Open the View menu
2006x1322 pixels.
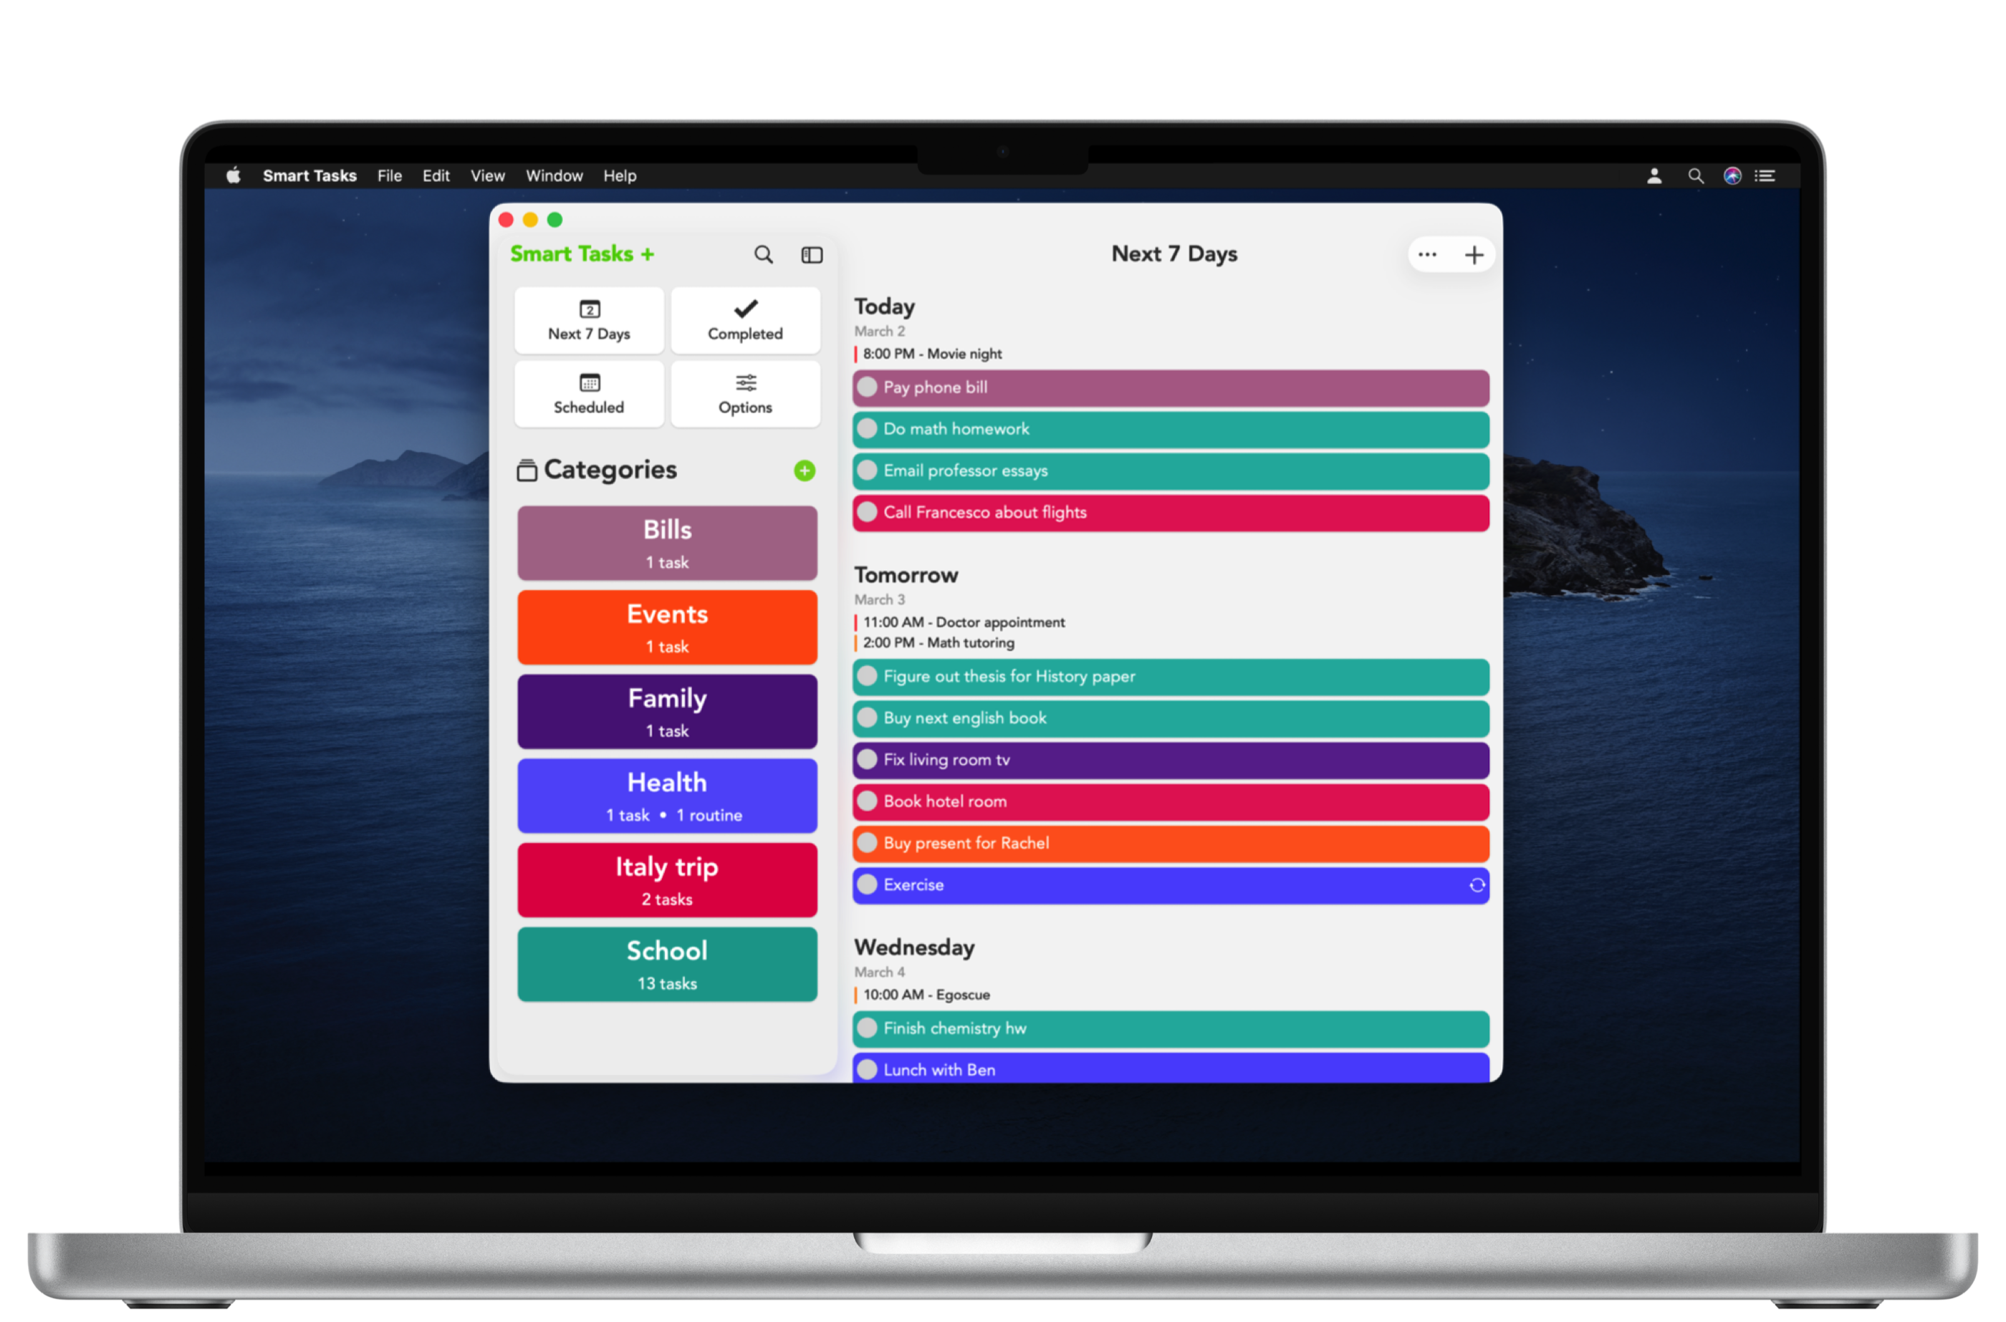487,175
